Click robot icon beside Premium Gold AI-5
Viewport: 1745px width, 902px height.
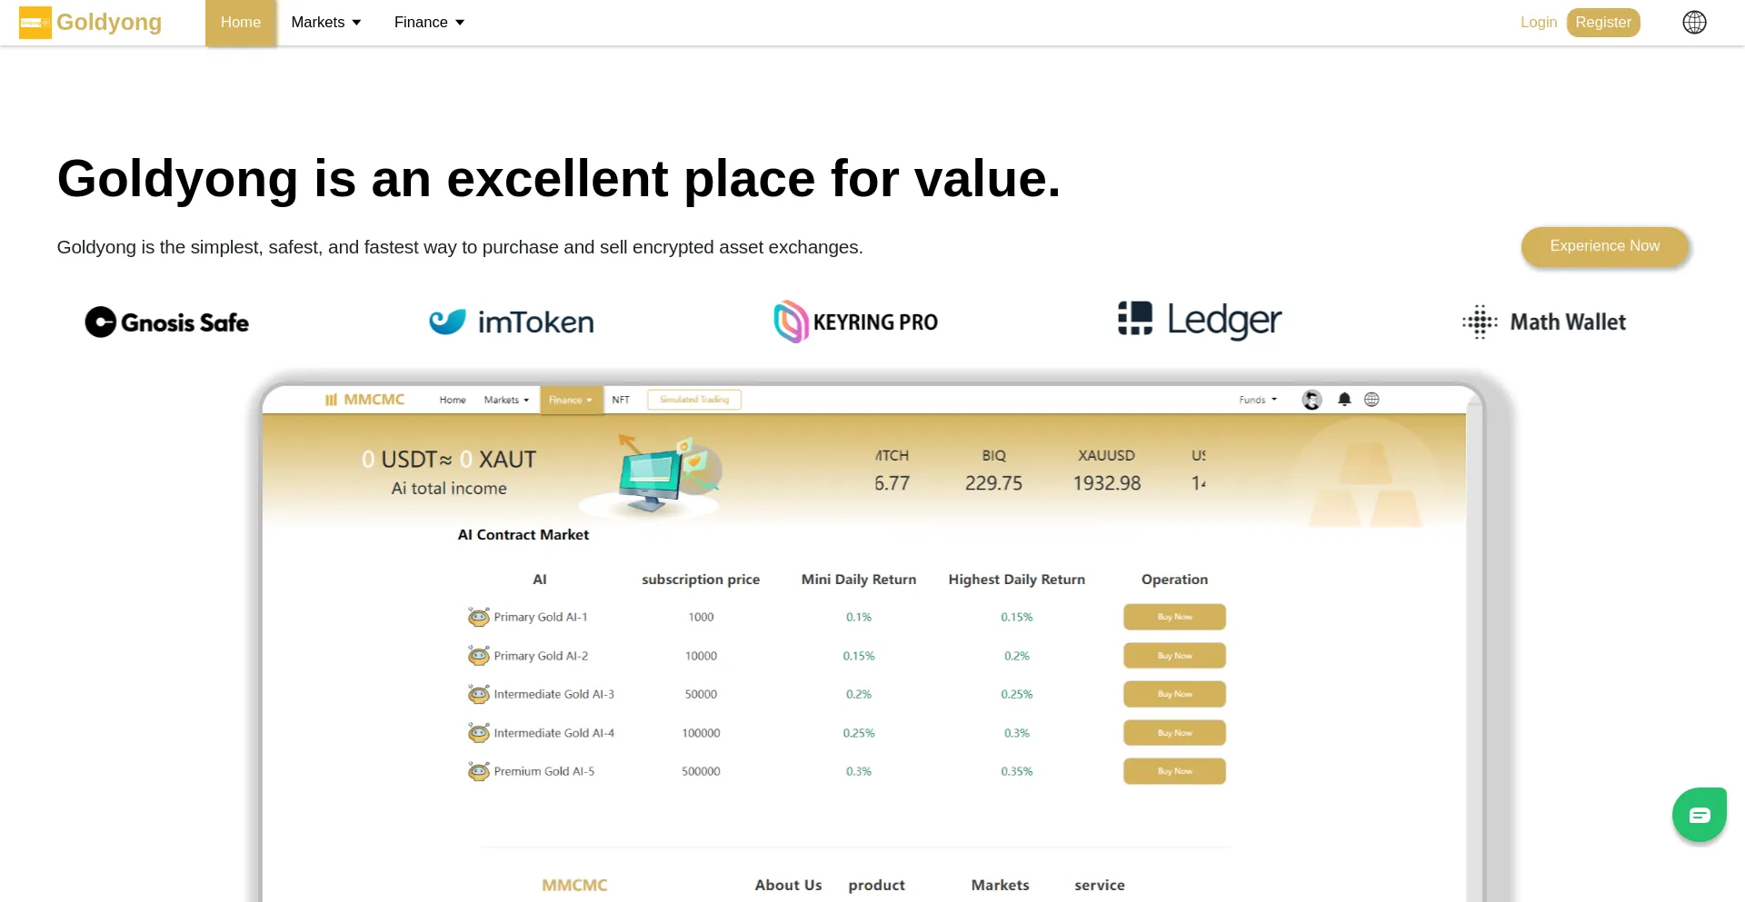tap(479, 771)
